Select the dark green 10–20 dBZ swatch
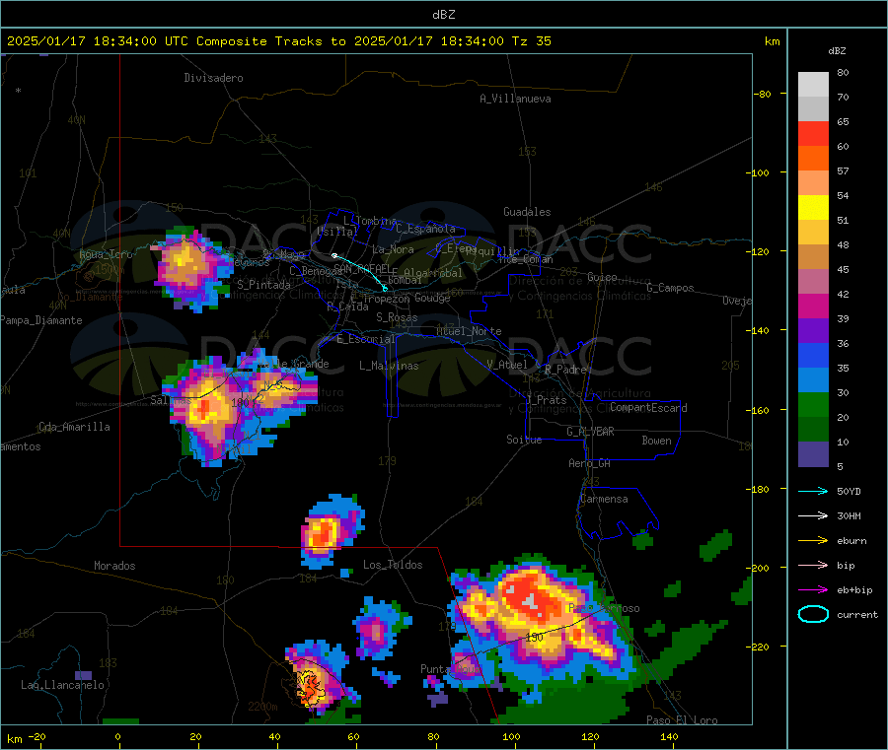The image size is (888, 750). 813,430
